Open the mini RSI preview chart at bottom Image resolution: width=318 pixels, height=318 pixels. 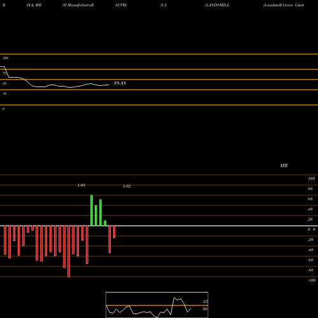(157, 305)
